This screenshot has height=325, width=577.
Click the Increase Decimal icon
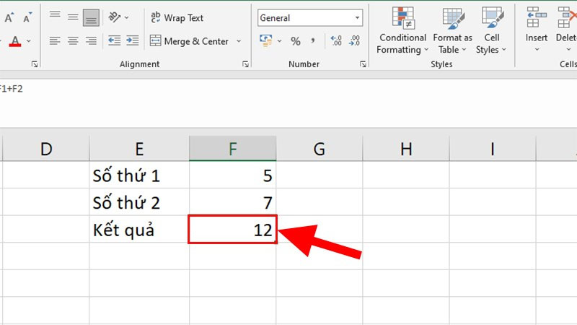click(336, 41)
